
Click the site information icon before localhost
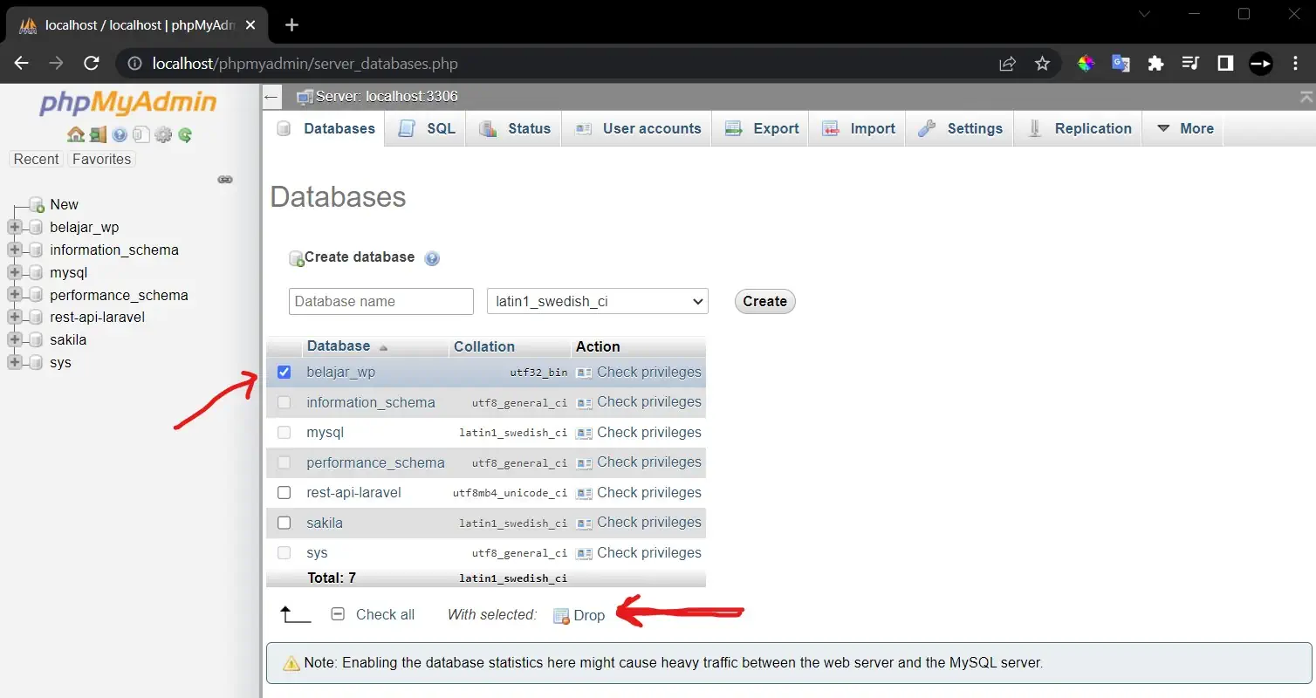click(x=134, y=64)
